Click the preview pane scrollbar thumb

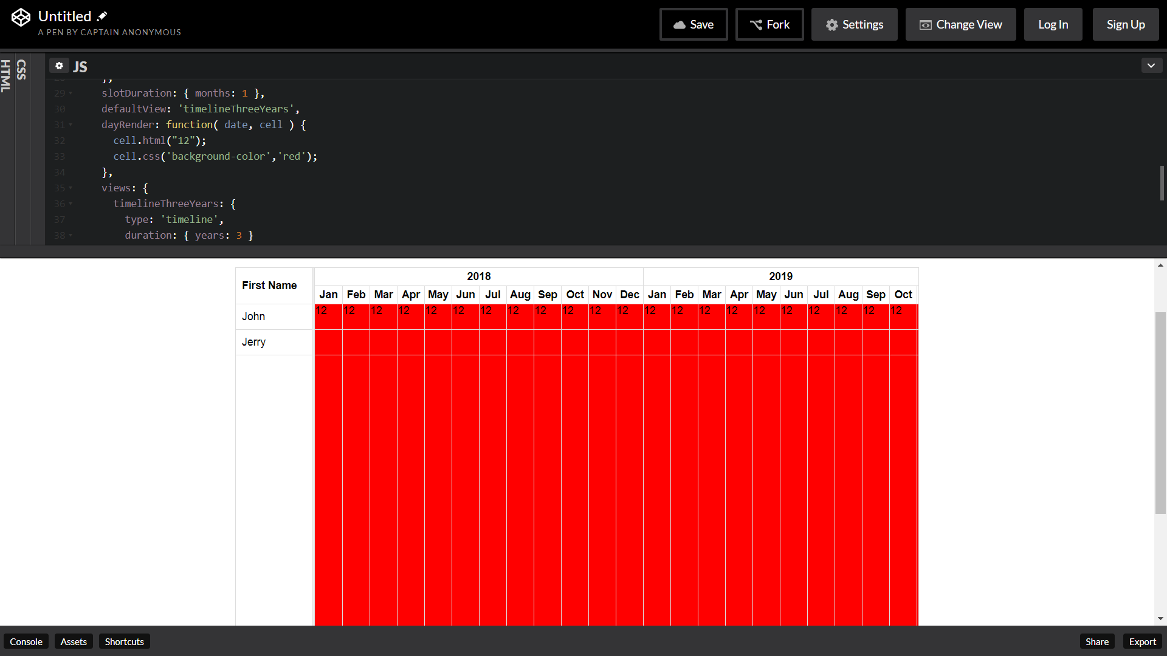1160,412
